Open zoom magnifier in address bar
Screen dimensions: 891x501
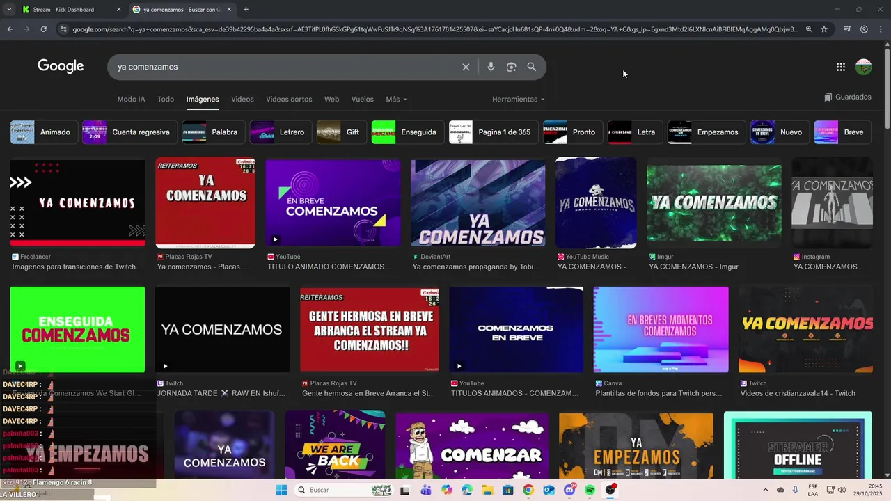809,29
